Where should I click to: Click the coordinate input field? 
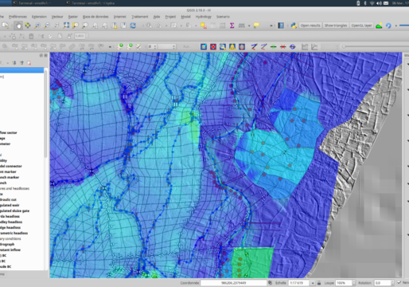click(x=233, y=283)
